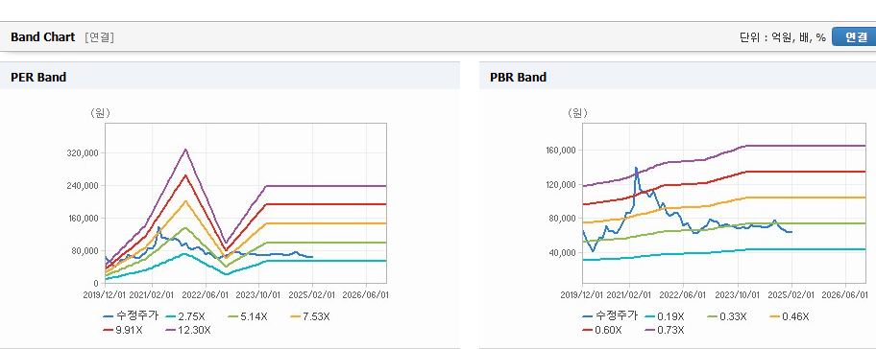
Task: Click the PBR Band panel title
Action: coord(518,78)
